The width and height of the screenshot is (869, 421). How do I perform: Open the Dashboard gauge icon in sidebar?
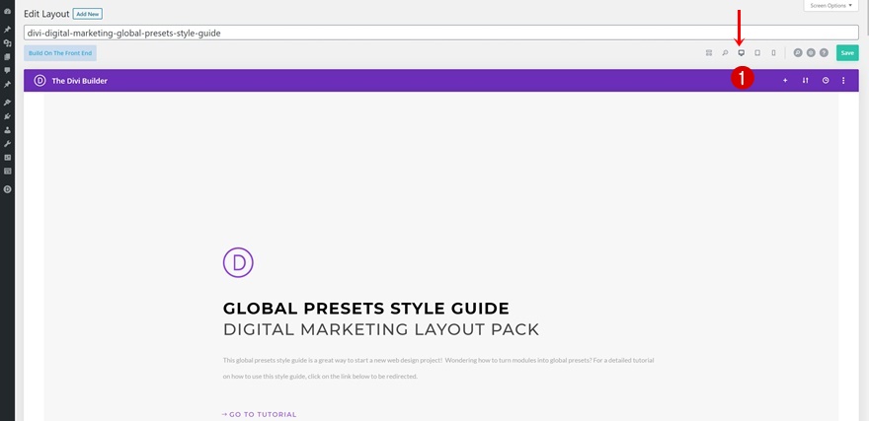tap(7, 11)
